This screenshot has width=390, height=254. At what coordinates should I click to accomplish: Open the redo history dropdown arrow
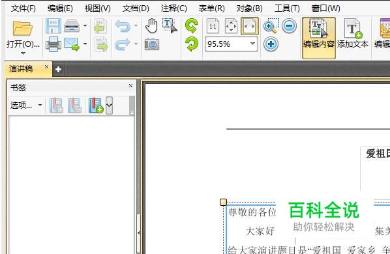point(136,44)
